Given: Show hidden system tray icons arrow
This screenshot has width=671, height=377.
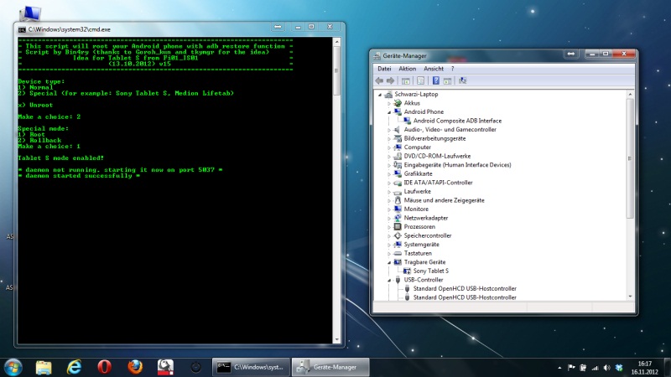Looking at the screenshot, I should point(559,368).
